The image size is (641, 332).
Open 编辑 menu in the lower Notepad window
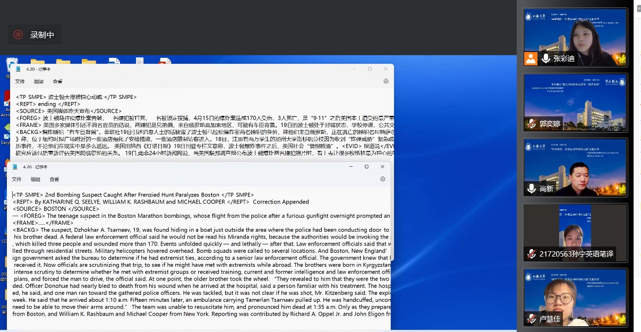(x=36, y=180)
